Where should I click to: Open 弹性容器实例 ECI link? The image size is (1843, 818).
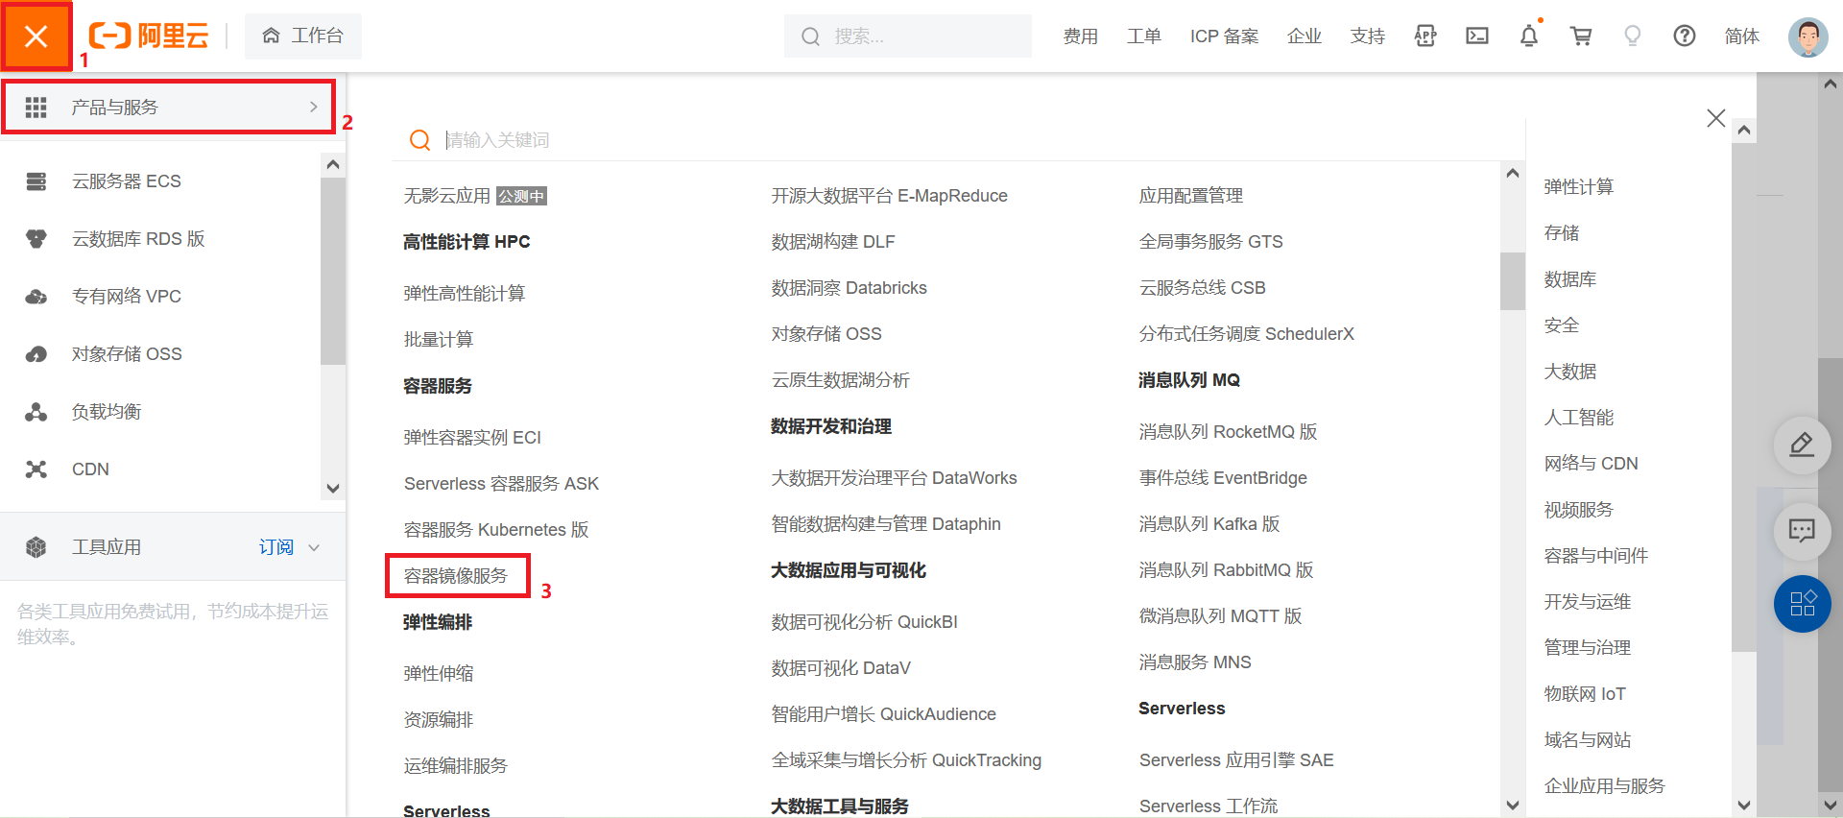[x=472, y=438]
